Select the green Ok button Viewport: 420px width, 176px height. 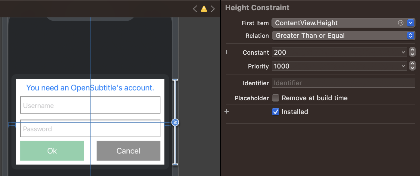(x=52, y=151)
